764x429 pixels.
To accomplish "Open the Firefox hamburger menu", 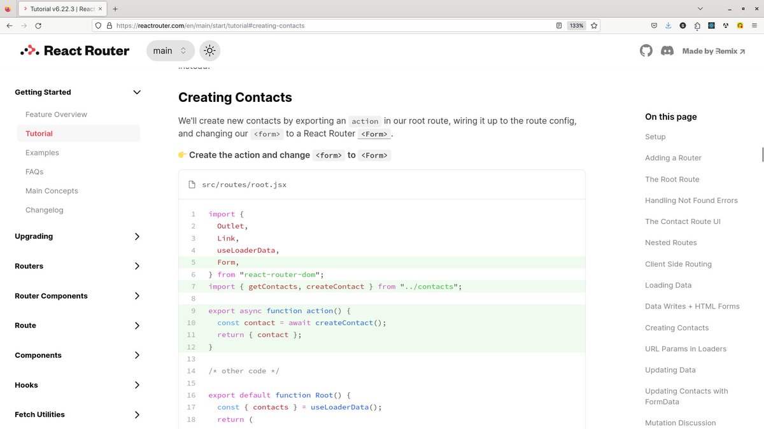I will click(x=754, y=25).
